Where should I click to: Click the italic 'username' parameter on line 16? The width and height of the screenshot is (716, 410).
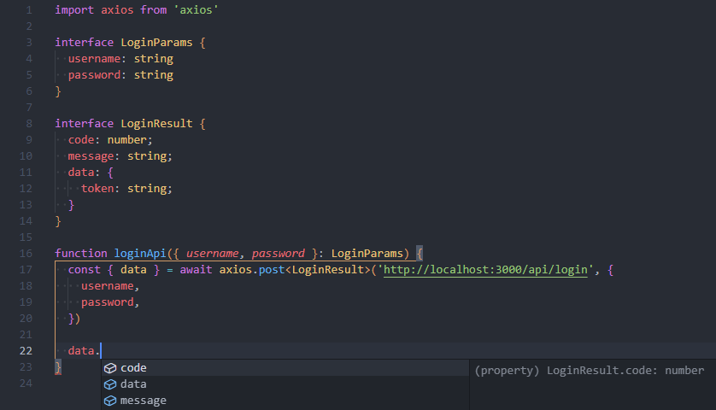(213, 254)
